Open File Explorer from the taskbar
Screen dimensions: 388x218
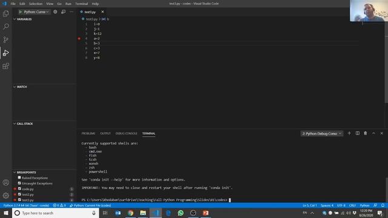click(x=143, y=213)
